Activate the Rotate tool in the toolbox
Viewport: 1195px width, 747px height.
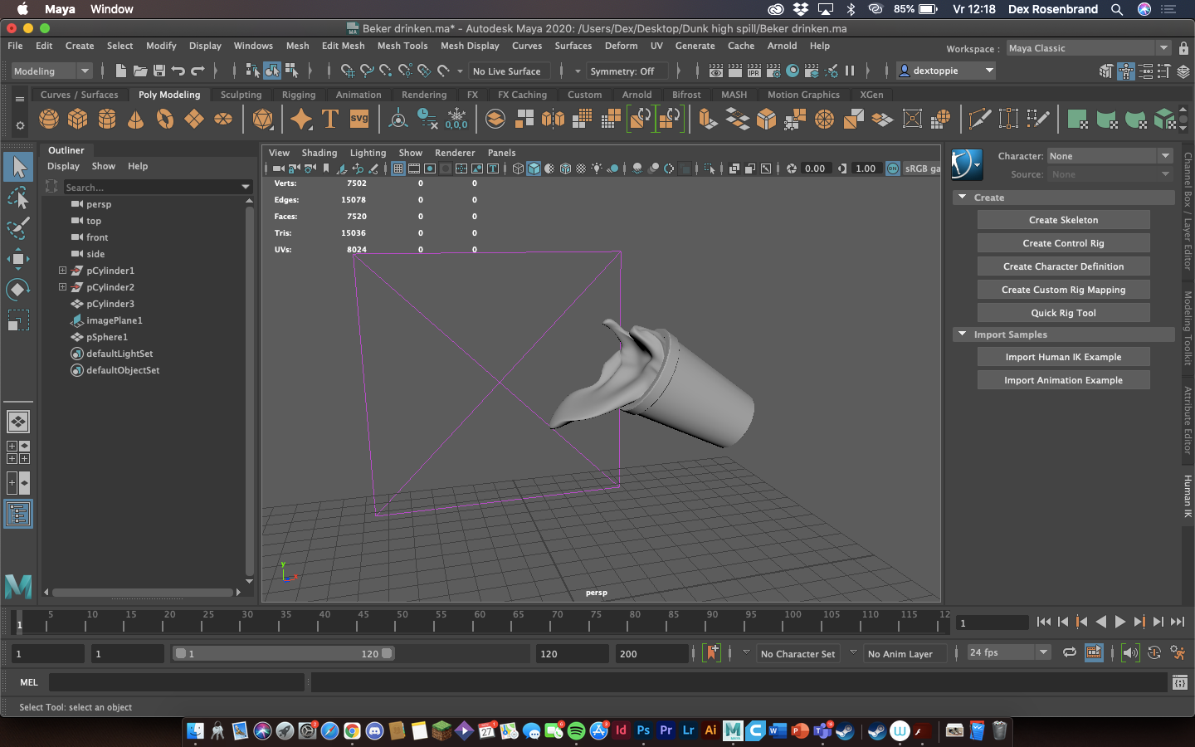tap(18, 290)
